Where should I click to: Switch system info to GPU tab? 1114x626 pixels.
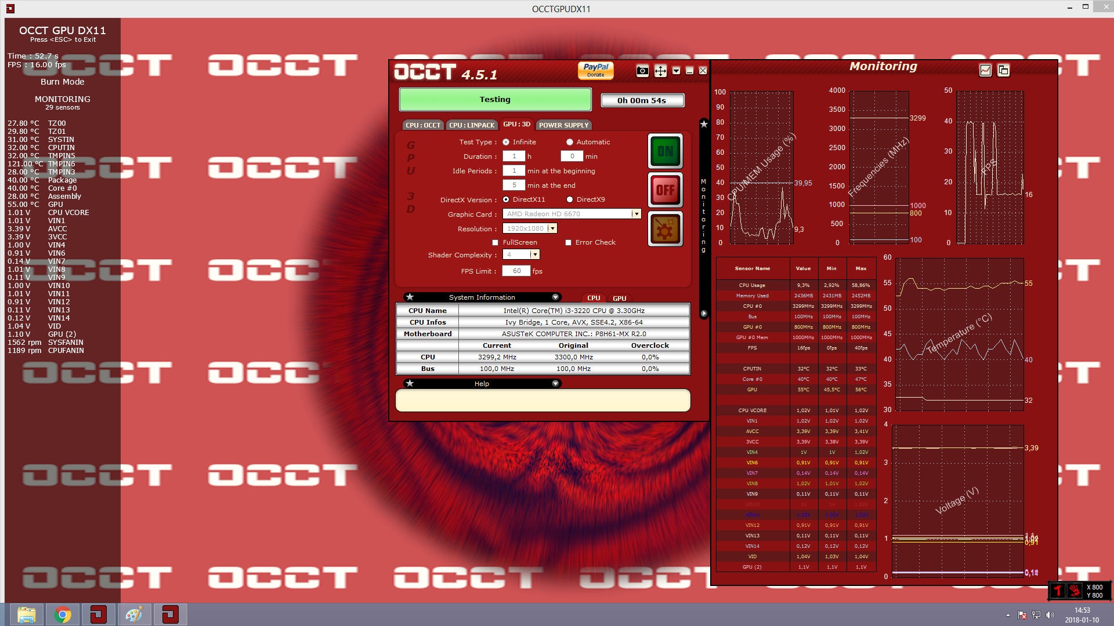pyautogui.click(x=620, y=298)
